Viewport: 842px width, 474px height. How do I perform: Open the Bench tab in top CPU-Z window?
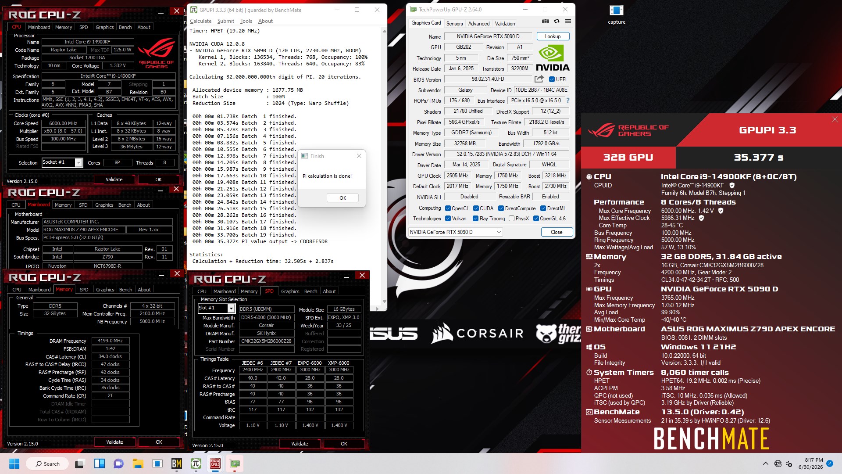click(125, 27)
